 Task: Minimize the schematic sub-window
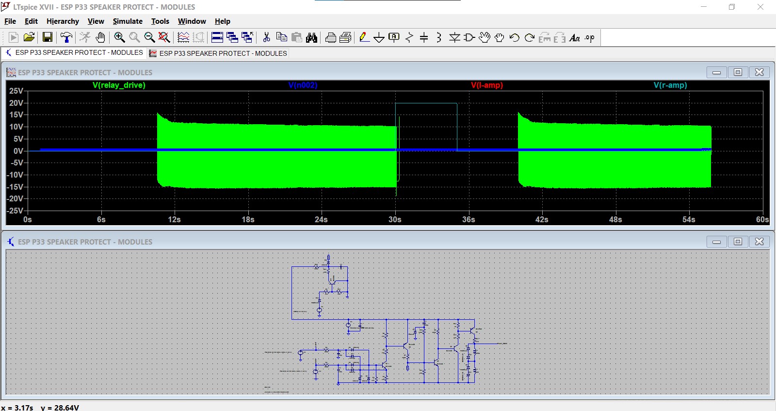pos(716,242)
